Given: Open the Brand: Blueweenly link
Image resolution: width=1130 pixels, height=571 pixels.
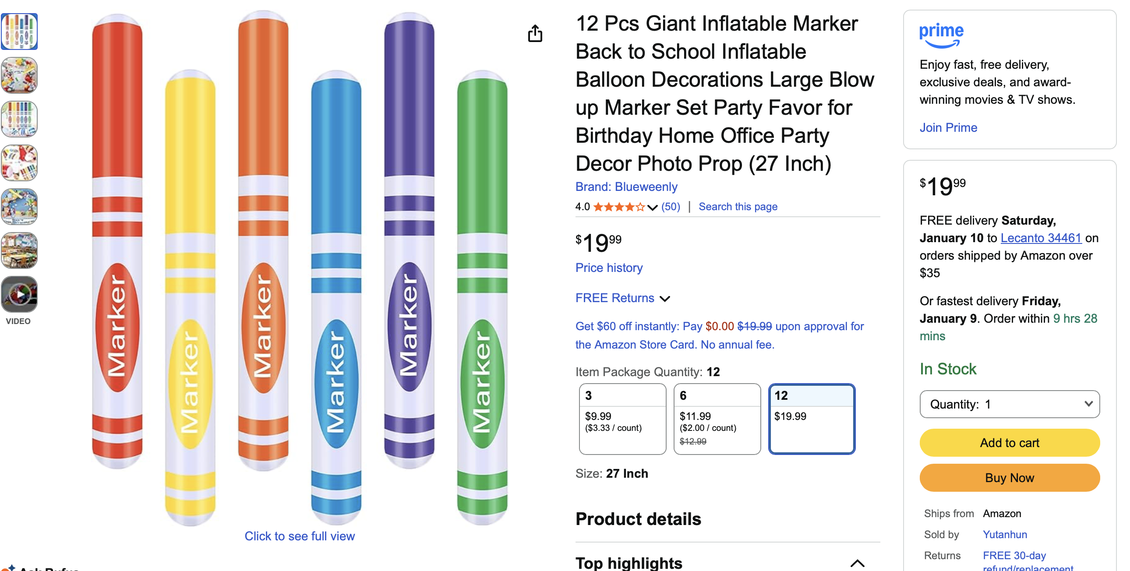Looking at the screenshot, I should pos(626,187).
